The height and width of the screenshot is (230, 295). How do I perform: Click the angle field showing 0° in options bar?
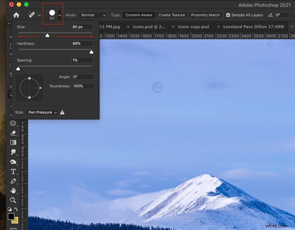(x=282, y=15)
